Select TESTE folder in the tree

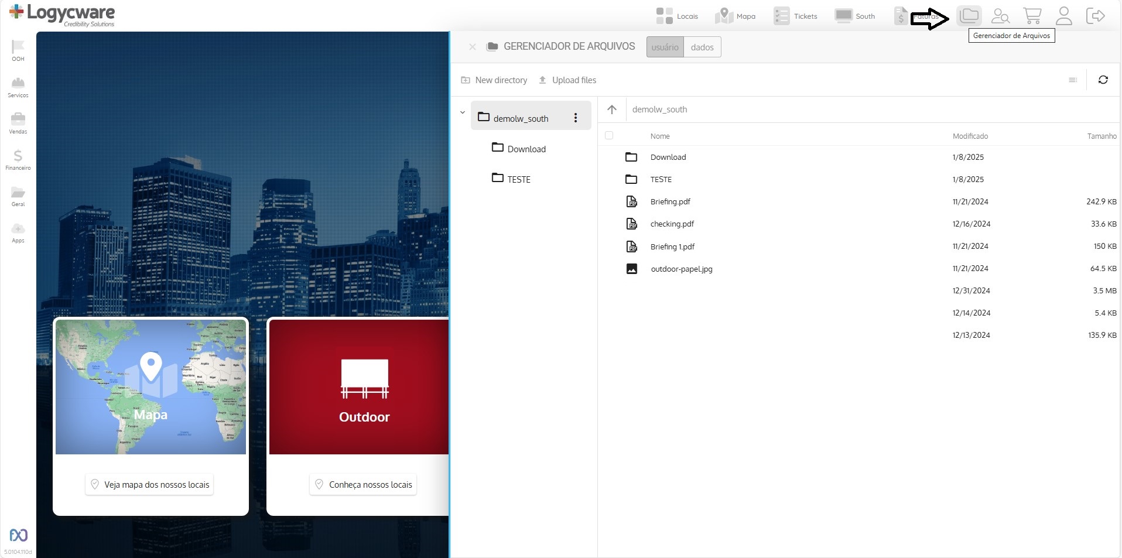(511, 179)
